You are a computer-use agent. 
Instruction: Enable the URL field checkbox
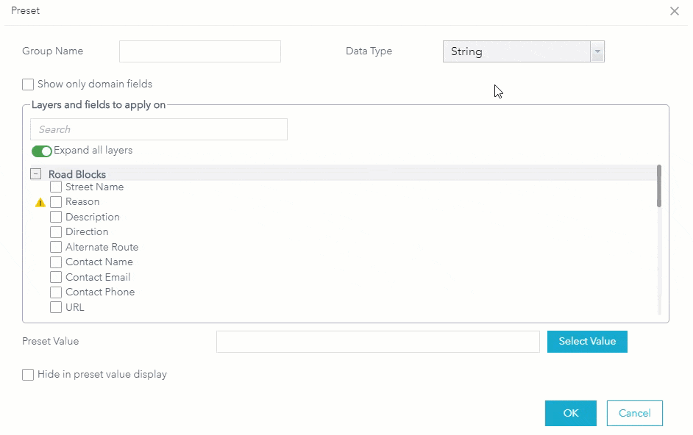click(x=56, y=307)
